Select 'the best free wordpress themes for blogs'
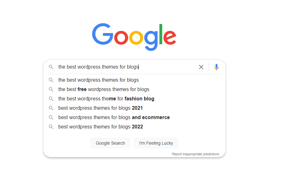 coord(104,89)
